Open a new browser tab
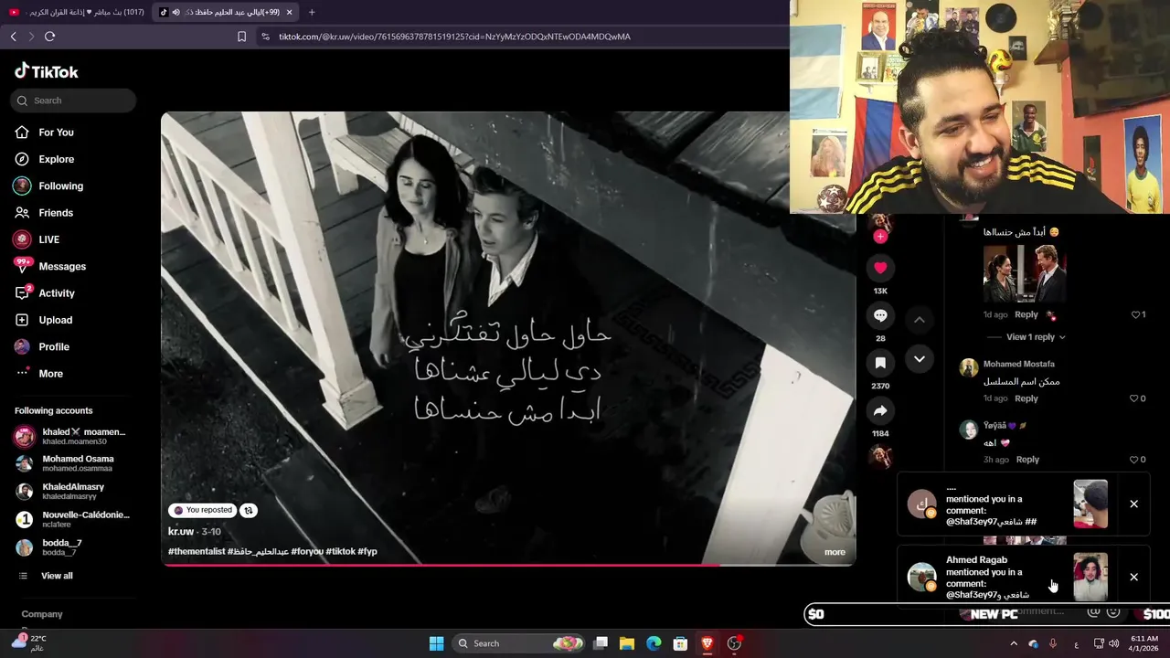The width and height of the screenshot is (1170, 658). tap(312, 12)
